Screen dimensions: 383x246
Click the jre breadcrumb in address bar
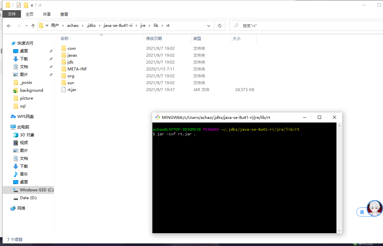[x=143, y=26]
